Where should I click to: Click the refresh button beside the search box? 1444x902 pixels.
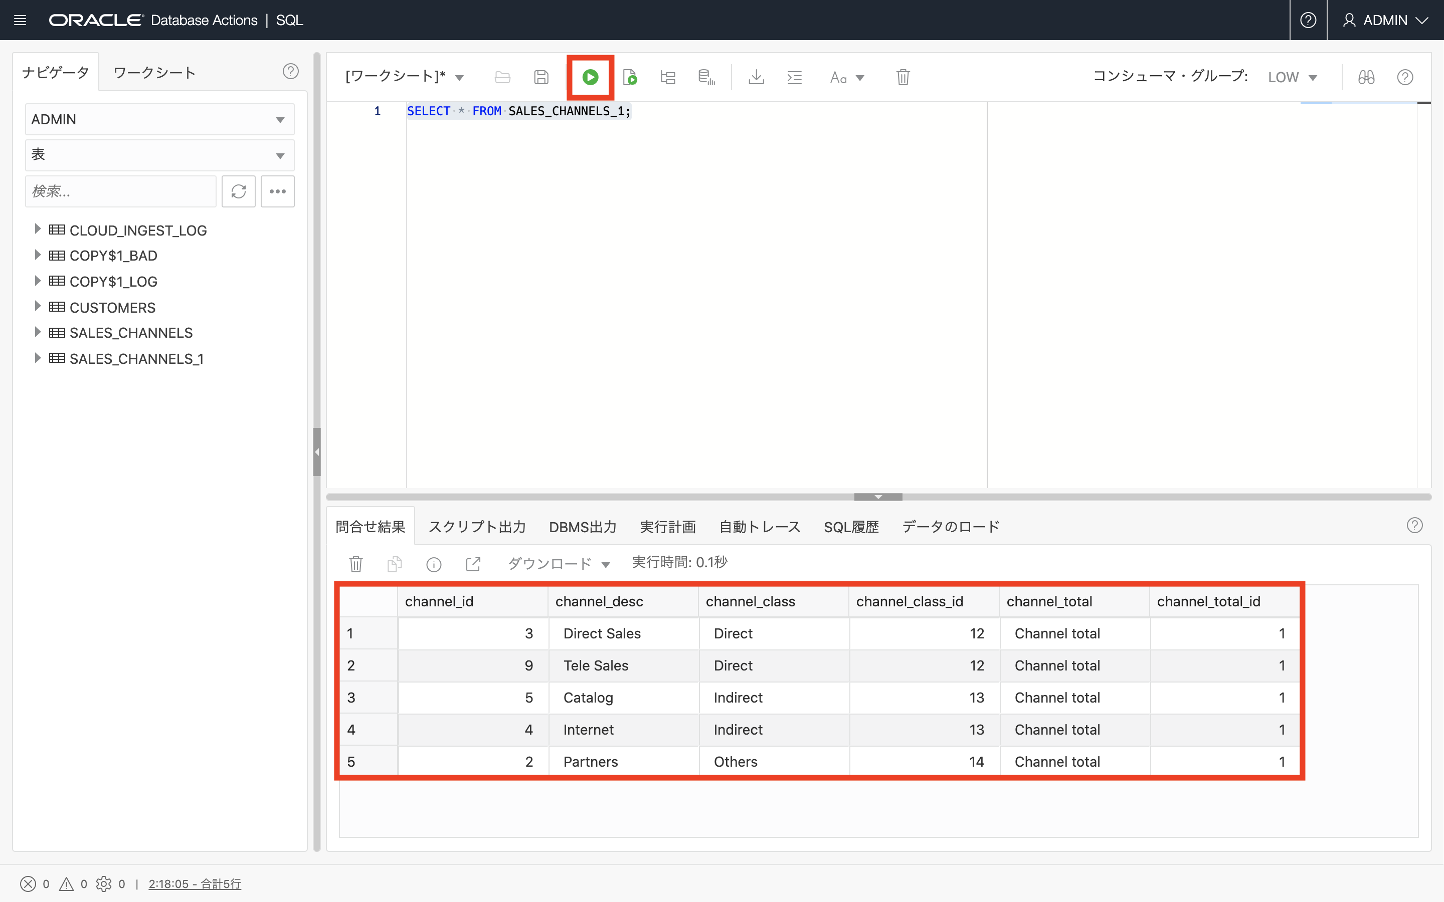pyautogui.click(x=238, y=191)
